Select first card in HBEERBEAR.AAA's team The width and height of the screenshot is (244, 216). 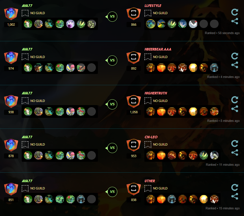tap(151, 68)
